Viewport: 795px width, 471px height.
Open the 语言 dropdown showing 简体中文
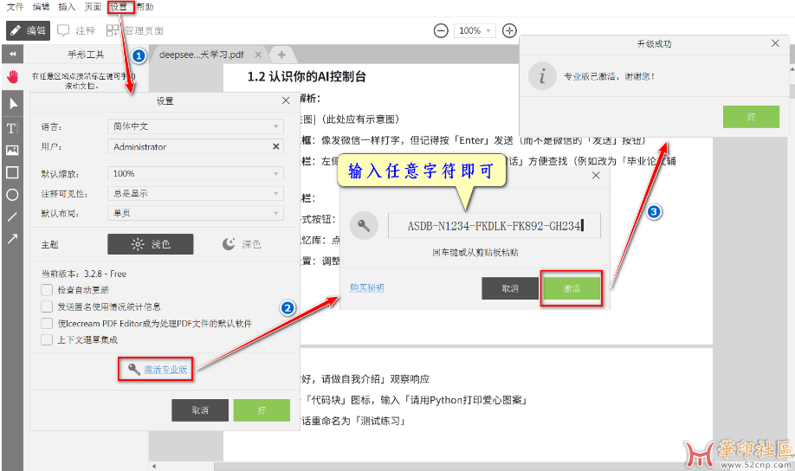point(196,126)
